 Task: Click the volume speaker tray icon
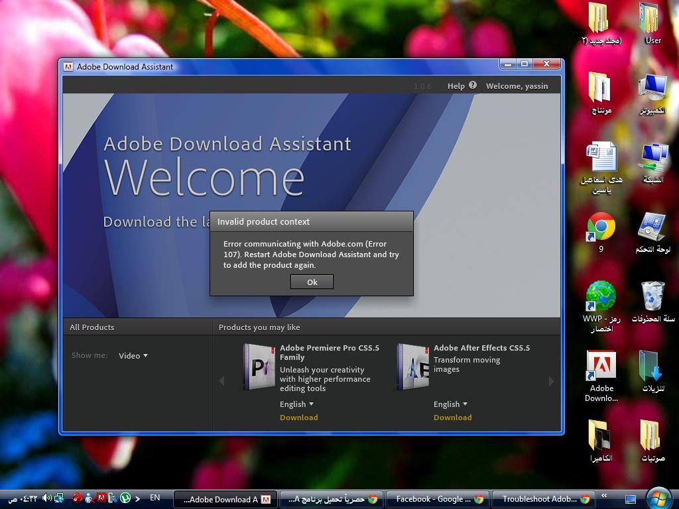pos(47,498)
